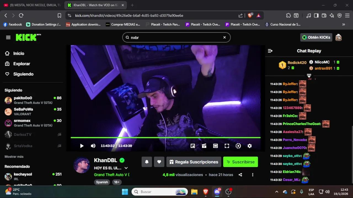Toggle follow heart for KhanDBL
This screenshot has height=198, width=353.
(x=159, y=162)
